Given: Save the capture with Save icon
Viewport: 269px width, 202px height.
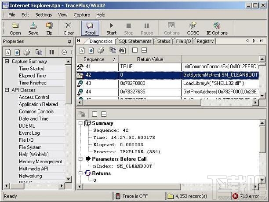Looking at the screenshot, I should (x=33, y=28).
